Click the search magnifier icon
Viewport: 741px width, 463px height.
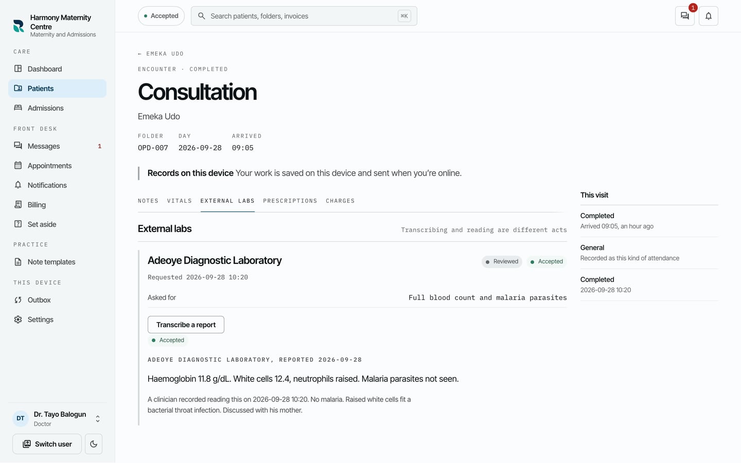coord(202,16)
